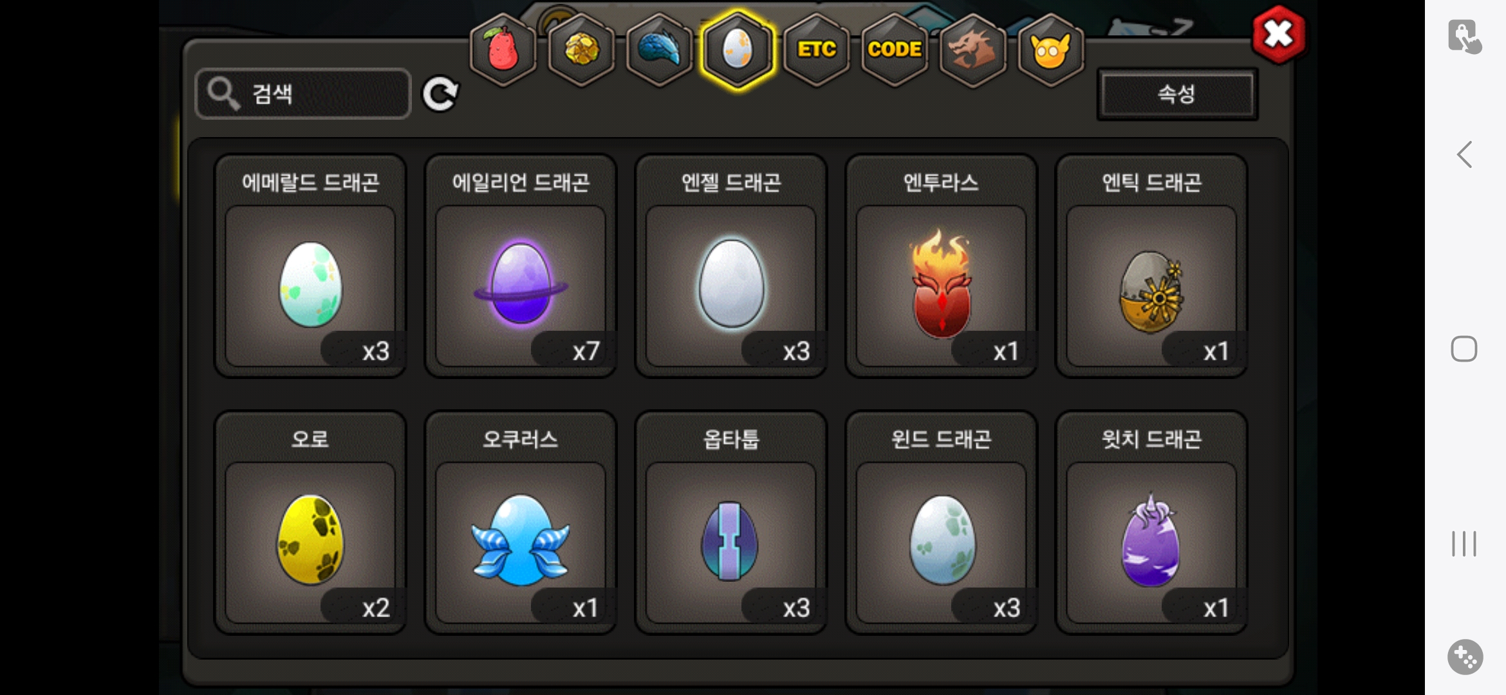Screen dimensions: 1506x695
Task: Click the 검색 search input field
Action: coord(302,94)
